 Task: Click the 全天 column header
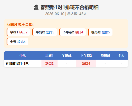pos(121,56)
